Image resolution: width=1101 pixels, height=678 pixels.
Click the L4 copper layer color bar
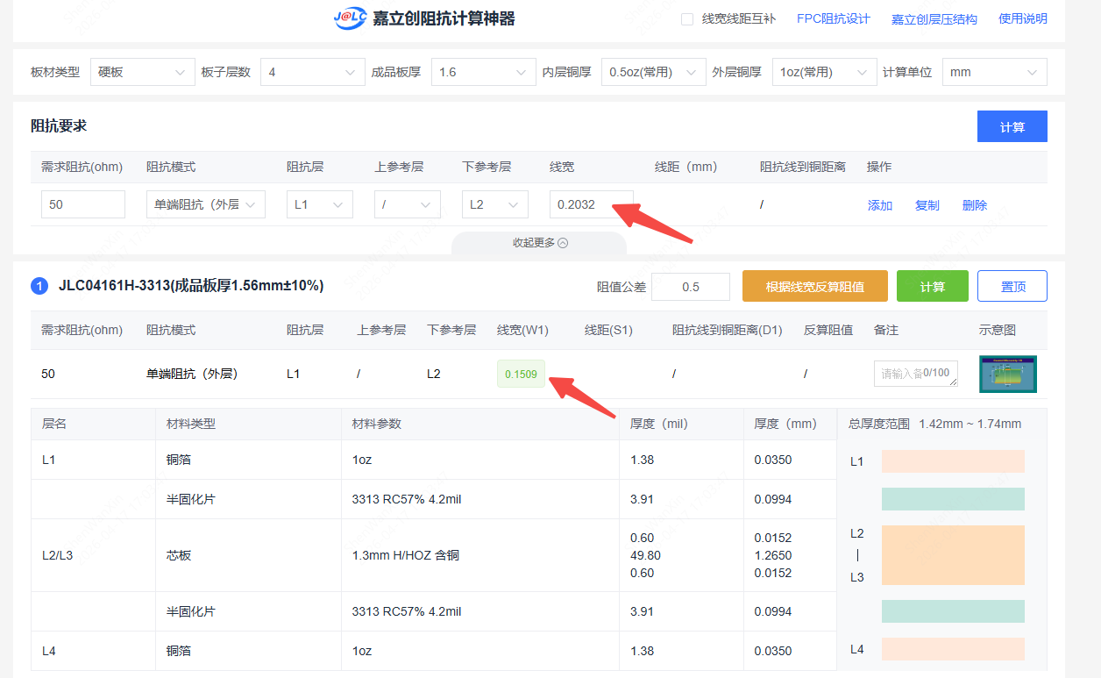(953, 649)
